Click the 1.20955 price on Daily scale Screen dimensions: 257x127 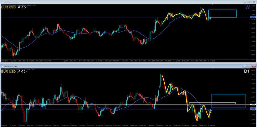coord(253,70)
